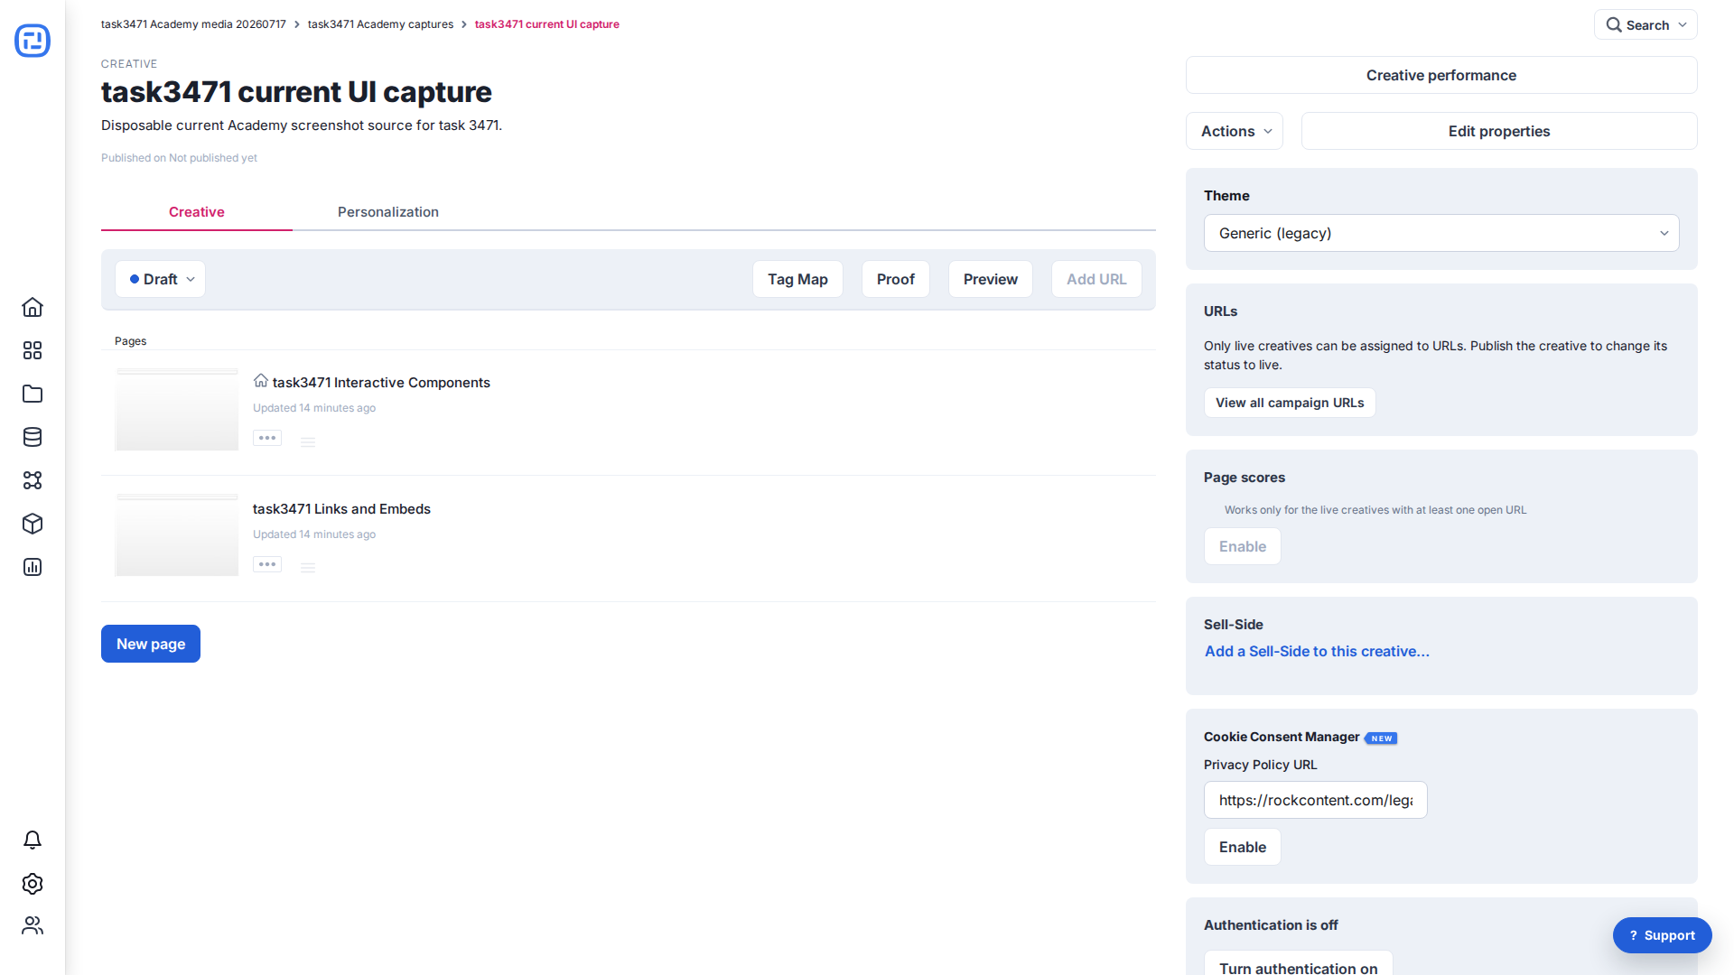The height and width of the screenshot is (975, 1734).
Task: Open the Home icon in the sidebar
Action: [33, 307]
